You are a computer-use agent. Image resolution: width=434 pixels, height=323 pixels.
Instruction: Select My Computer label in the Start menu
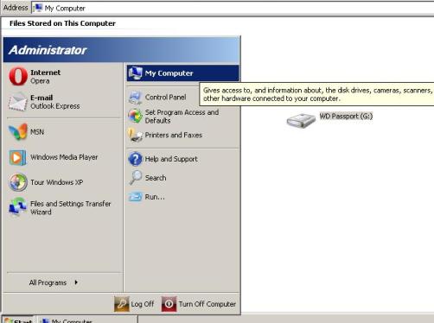click(169, 73)
